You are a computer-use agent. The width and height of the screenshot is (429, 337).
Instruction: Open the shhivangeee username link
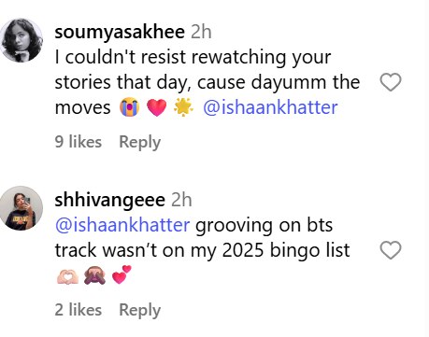(109, 200)
